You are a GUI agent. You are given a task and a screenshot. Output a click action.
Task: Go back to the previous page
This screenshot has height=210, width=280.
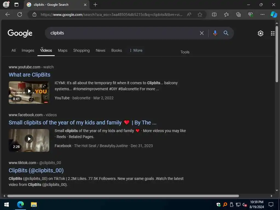[7, 14]
